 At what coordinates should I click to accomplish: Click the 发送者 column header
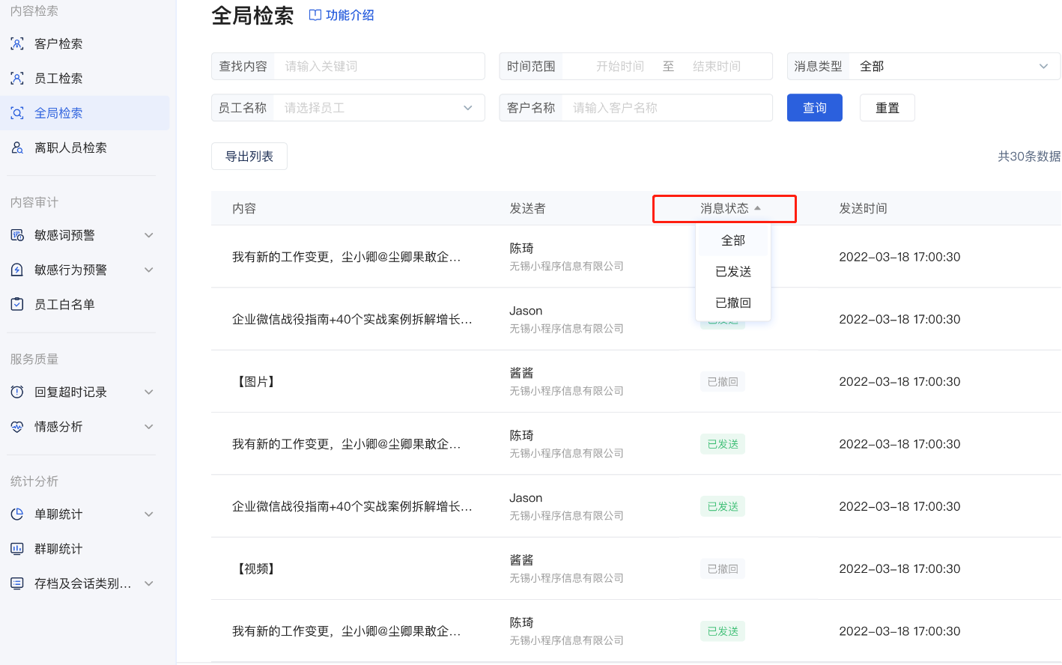(527, 209)
